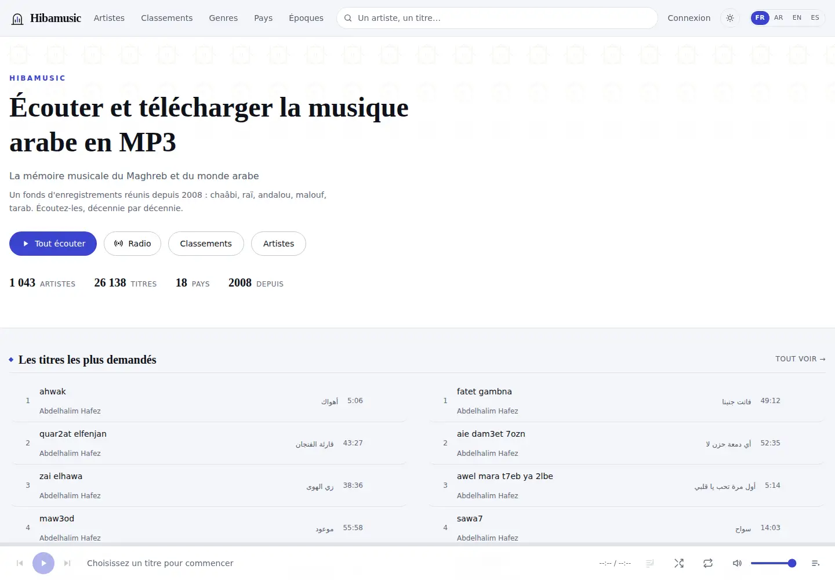Mute the volume speaker icon

[x=737, y=563]
